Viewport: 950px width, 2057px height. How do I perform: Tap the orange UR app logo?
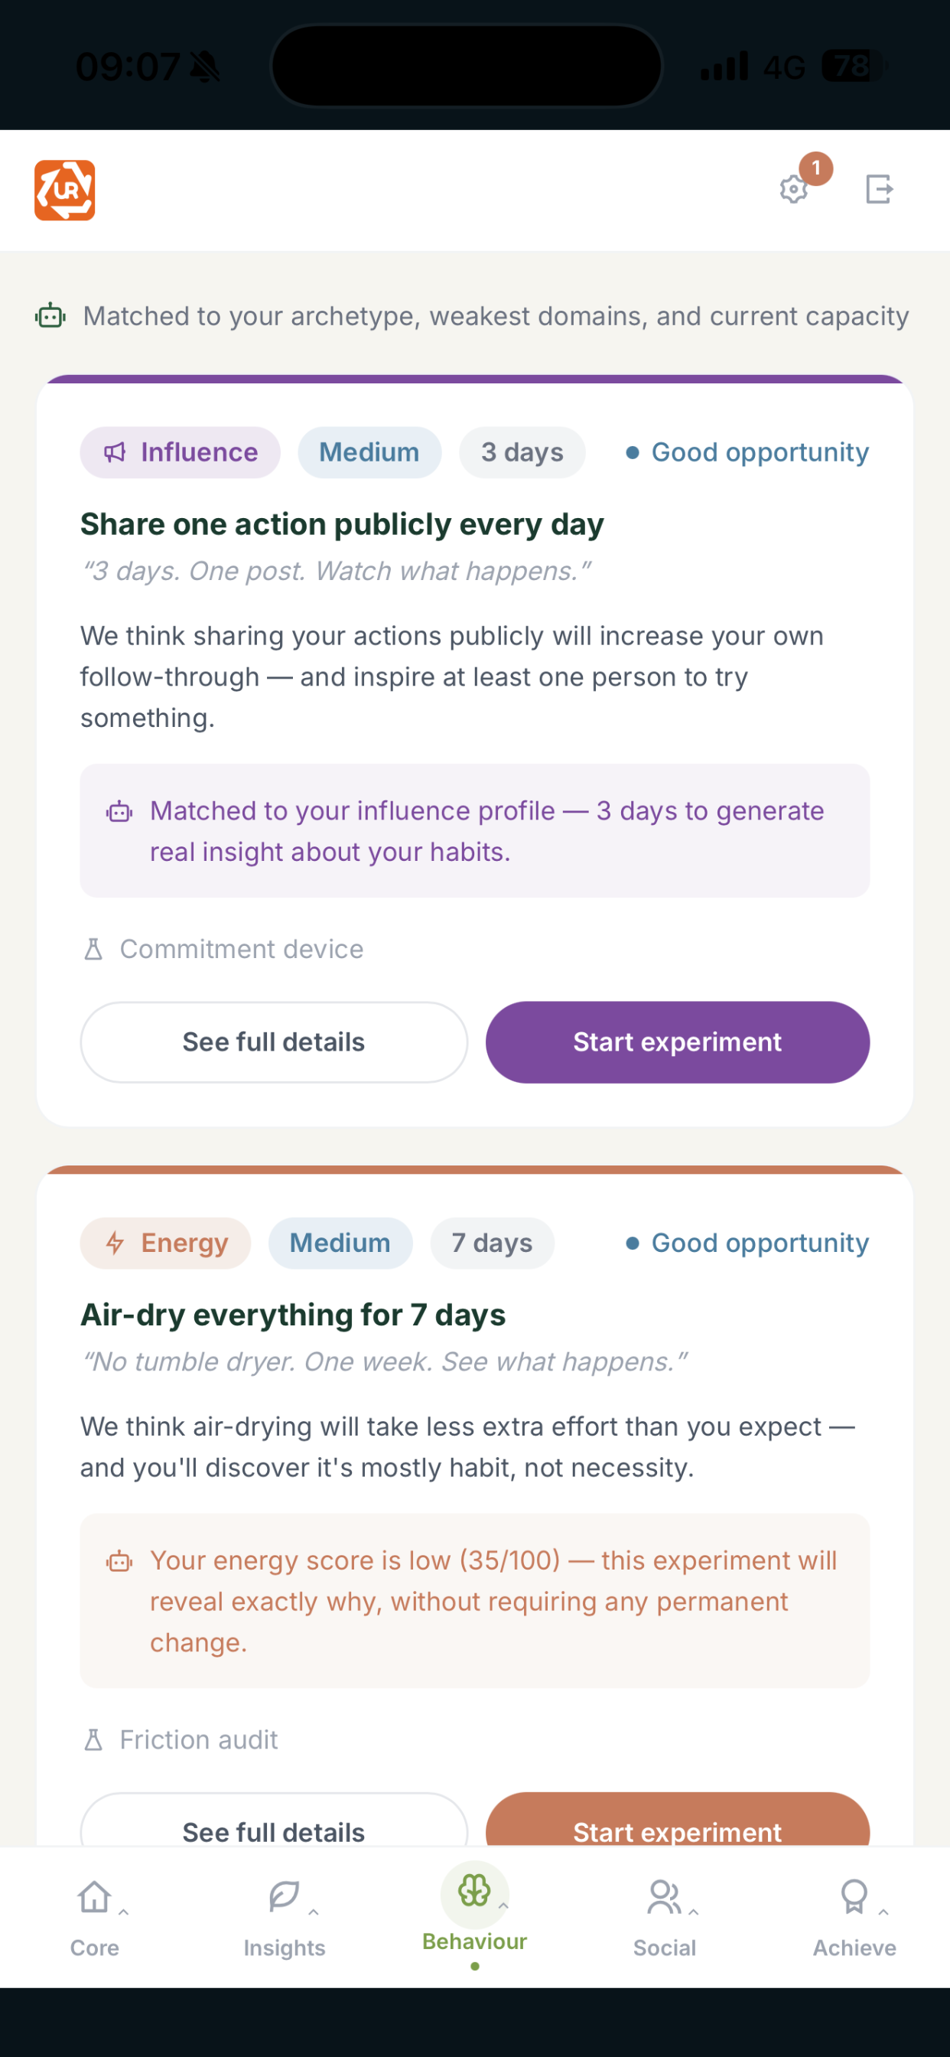point(65,190)
